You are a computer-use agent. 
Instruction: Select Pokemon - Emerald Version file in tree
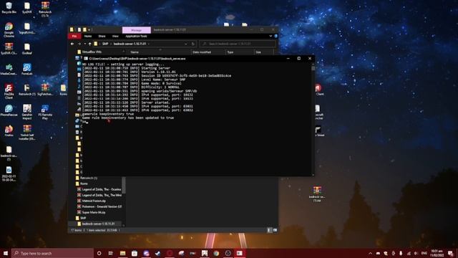pyautogui.click(x=99, y=206)
